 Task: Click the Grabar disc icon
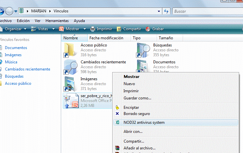[x=148, y=29]
